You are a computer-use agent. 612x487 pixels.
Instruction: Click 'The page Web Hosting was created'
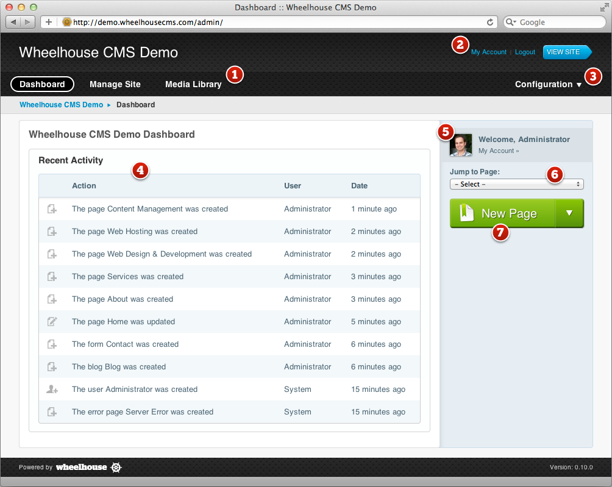coord(135,232)
